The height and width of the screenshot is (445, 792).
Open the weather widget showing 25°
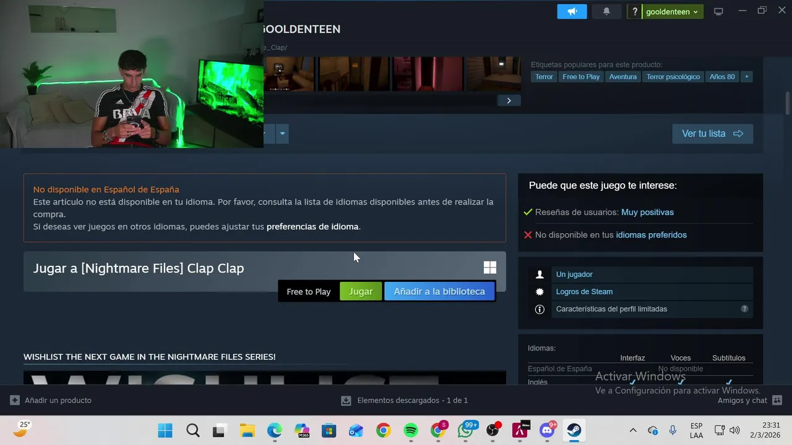point(22,430)
